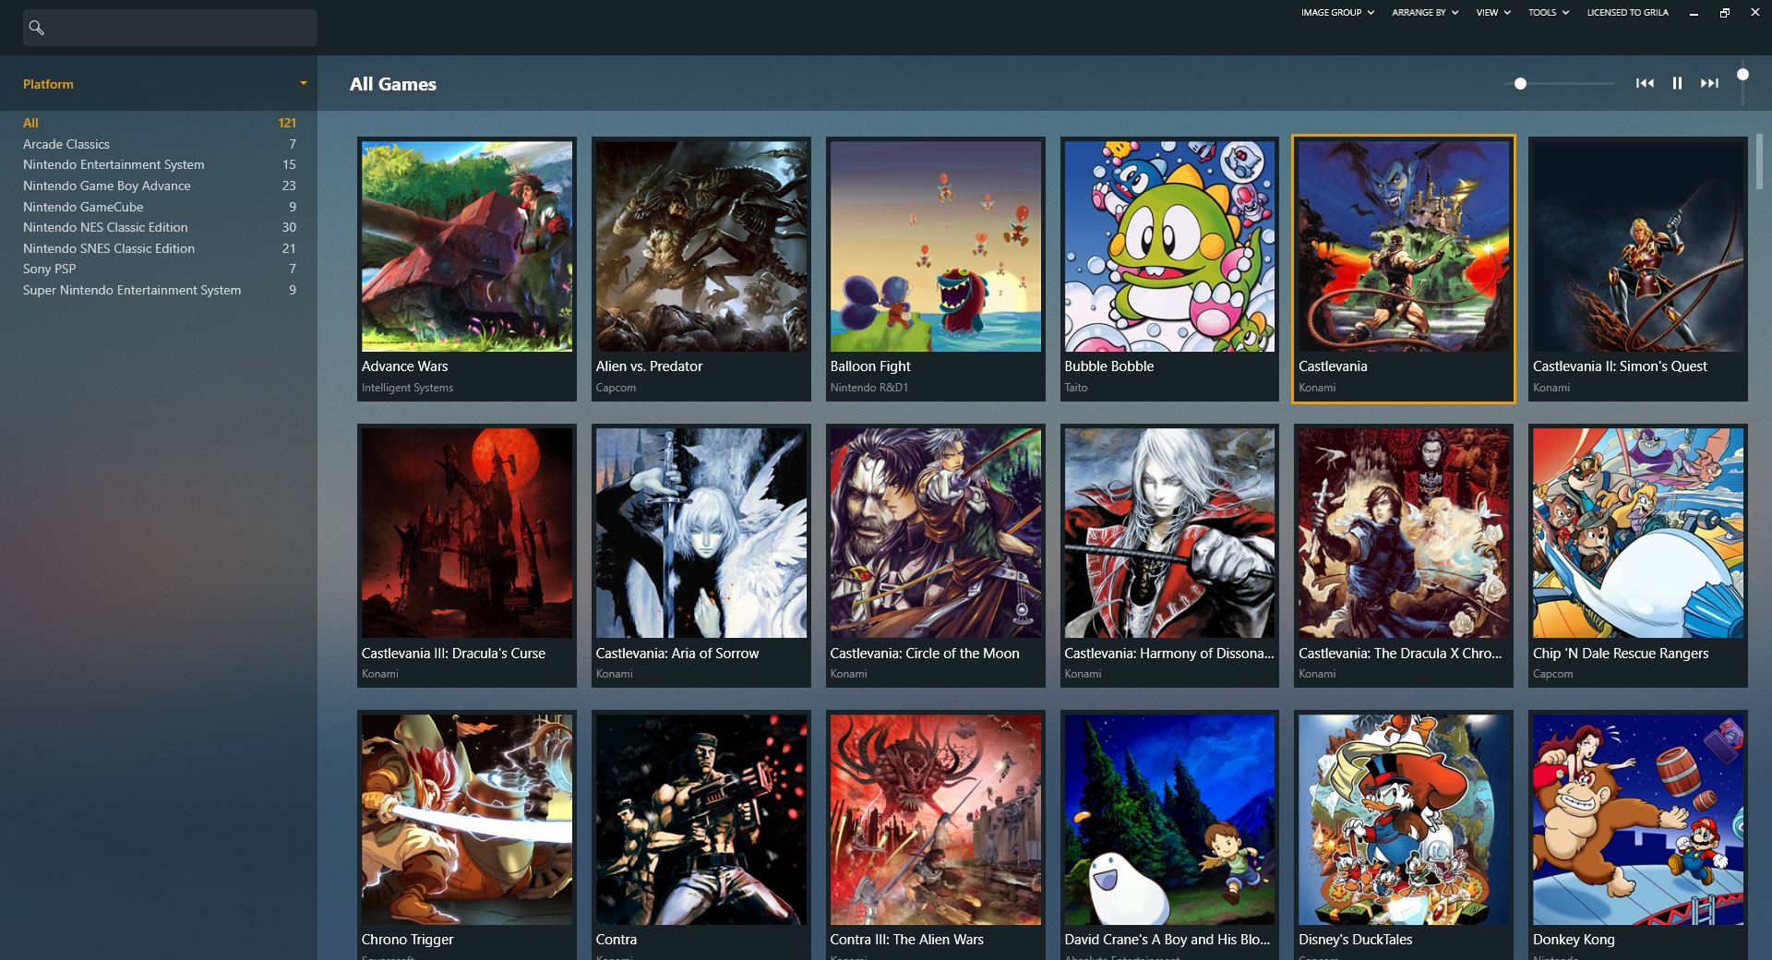
Task: Click the vertical zoom slider handle
Action: tap(1742, 75)
